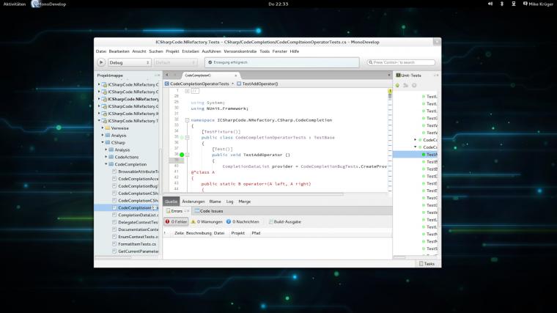Select the Errors pad tab
The width and height of the screenshot is (557, 313).
click(x=177, y=211)
